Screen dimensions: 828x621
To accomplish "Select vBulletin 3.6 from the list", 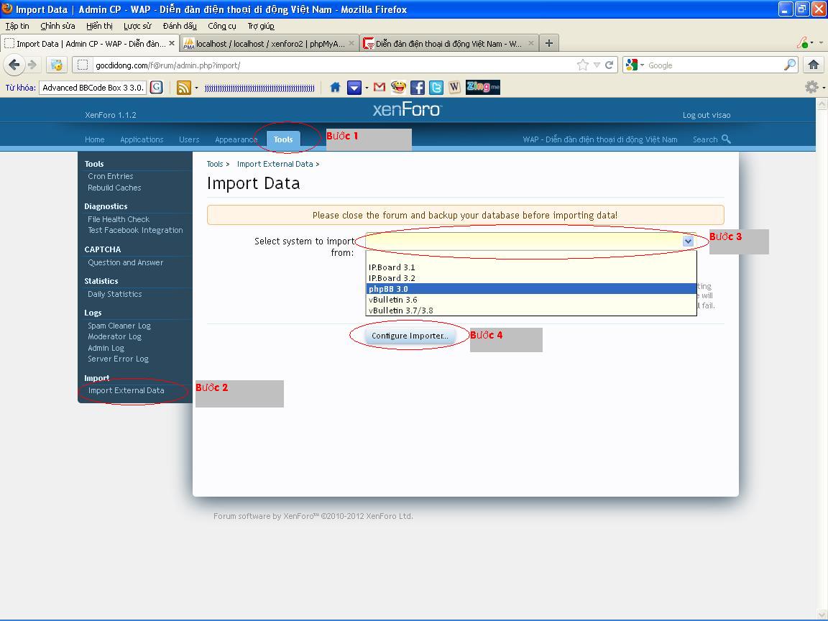I will click(531, 300).
